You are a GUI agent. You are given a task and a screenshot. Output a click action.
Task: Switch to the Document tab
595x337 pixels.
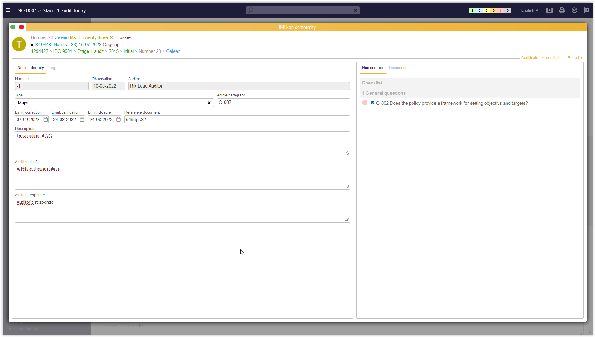tap(397, 68)
